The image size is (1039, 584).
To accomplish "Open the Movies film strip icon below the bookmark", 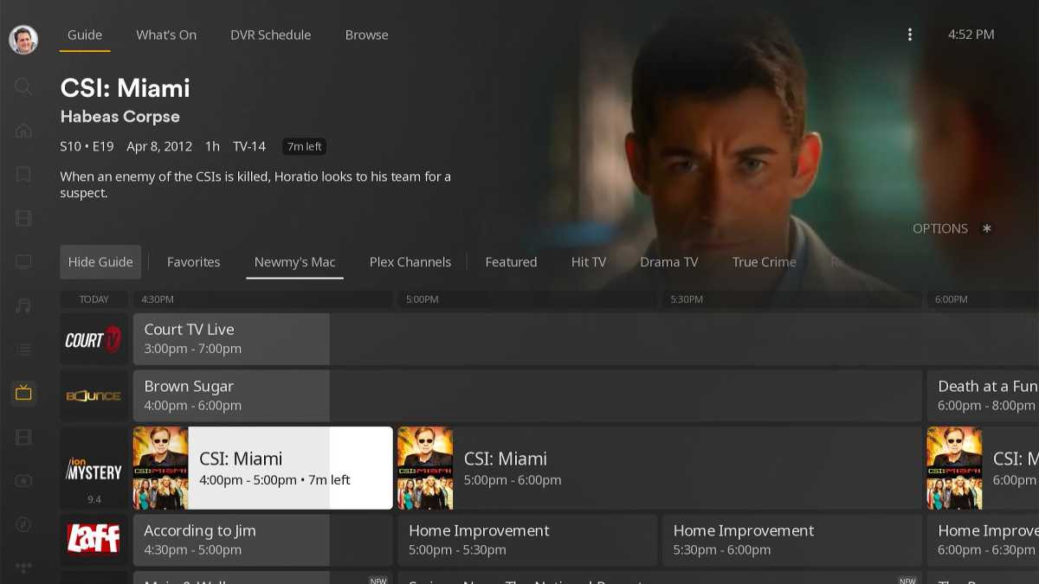I will (x=23, y=218).
